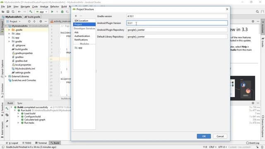Select Notifications in dialog sidebar
The image size is (265, 149).
(x=81, y=40)
